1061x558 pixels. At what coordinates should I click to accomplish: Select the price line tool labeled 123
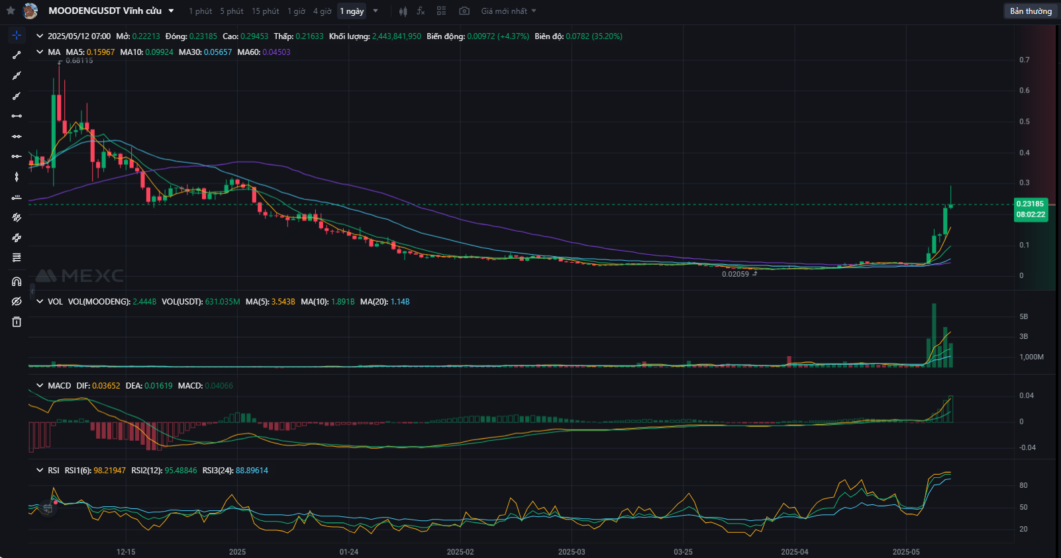click(17, 197)
